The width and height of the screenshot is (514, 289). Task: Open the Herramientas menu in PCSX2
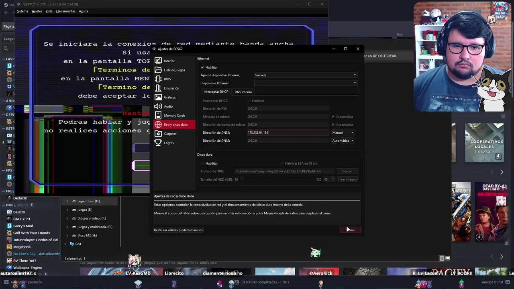65,11
